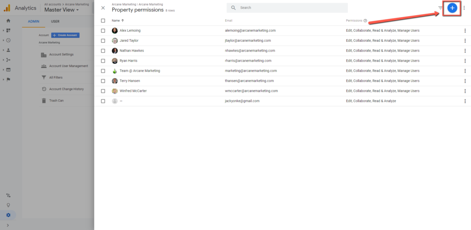Open All Filters
This screenshot has width=471, height=230.
(52, 77)
